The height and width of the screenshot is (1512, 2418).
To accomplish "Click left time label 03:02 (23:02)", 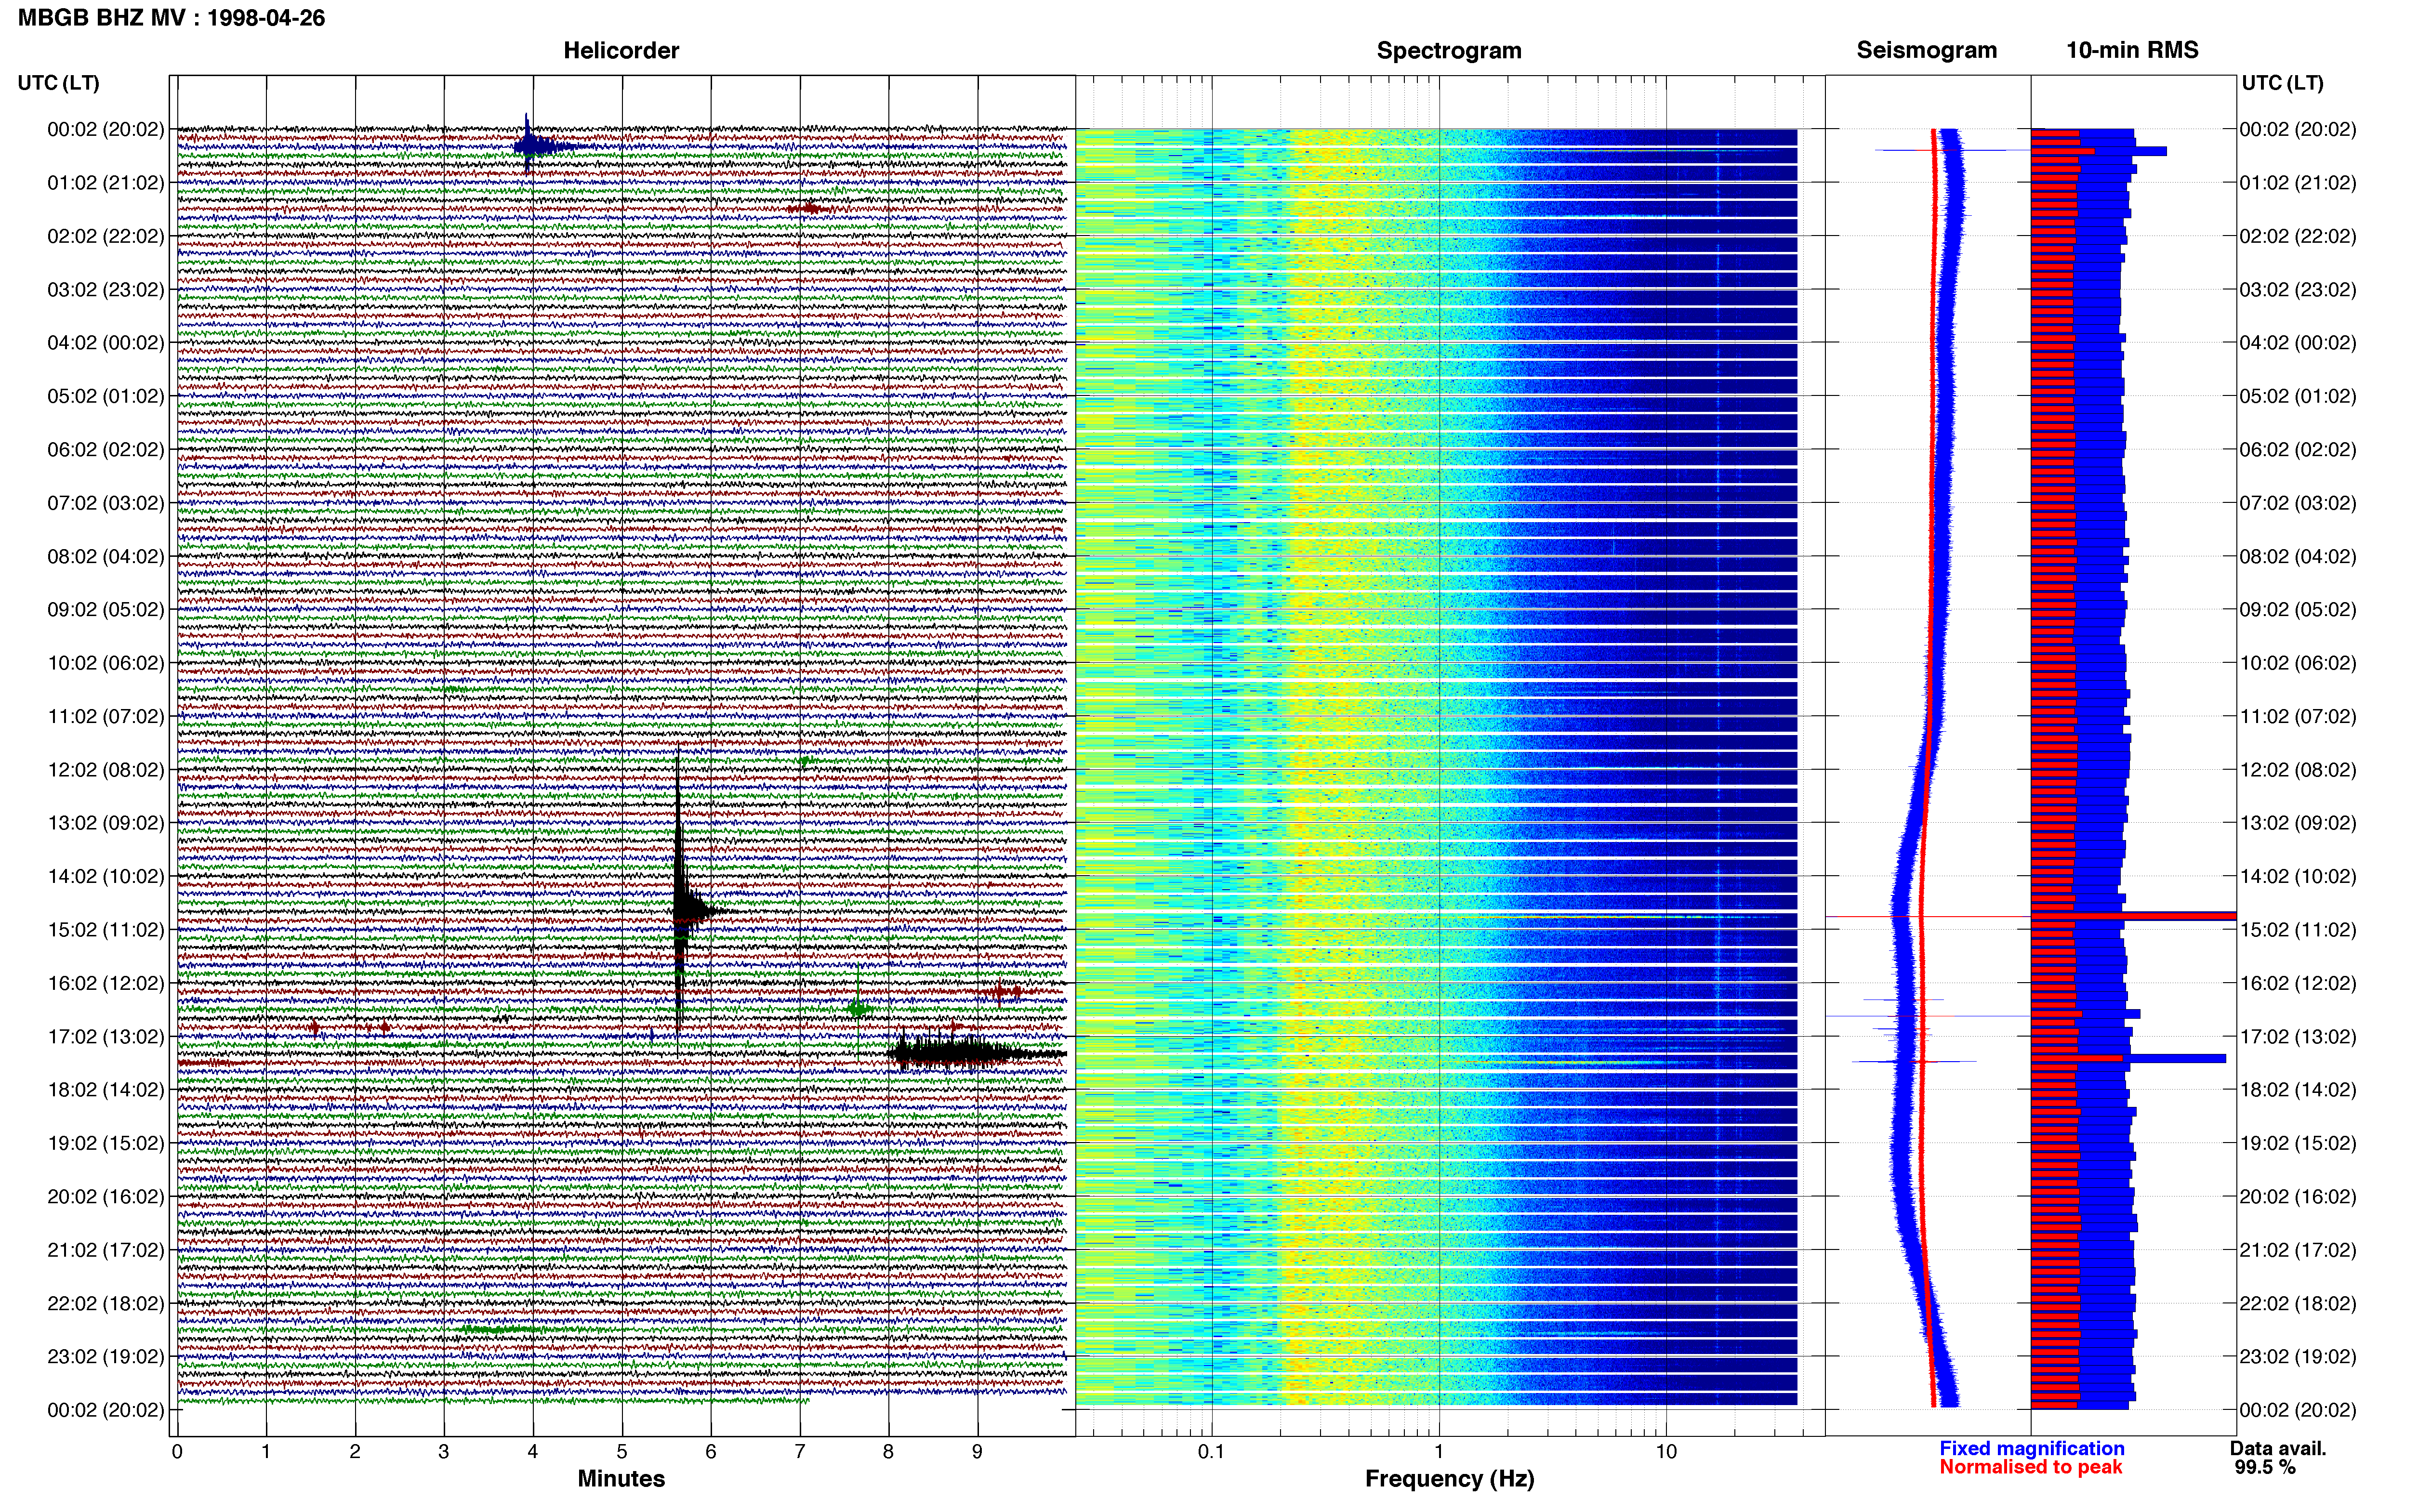I will pos(105,289).
